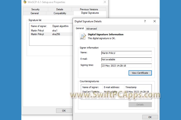Screen dimensions: 181x120
Task: Click the E-mail address column header
Action: click(x=113, y=87)
